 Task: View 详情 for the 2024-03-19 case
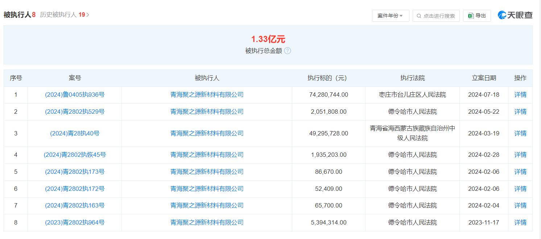pyautogui.click(x=520, y=133)
